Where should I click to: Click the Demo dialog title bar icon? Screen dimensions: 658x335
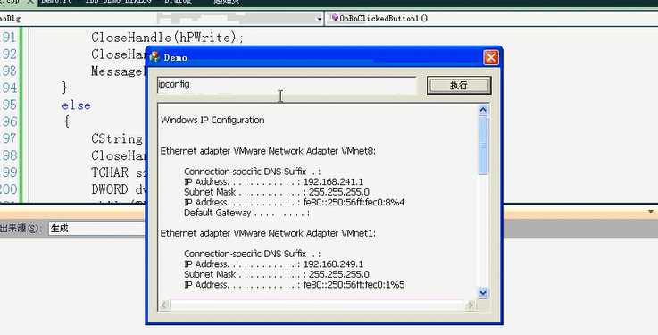coord(154,57)
